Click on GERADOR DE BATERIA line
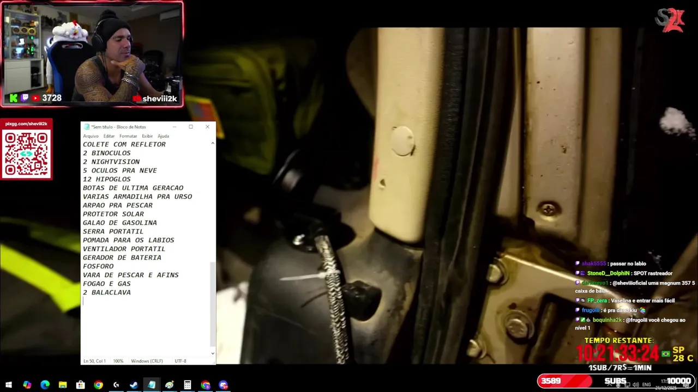Image resolution: width=698 pixels, height=392 pixels. pyautogui.click(x=122, y=258)
